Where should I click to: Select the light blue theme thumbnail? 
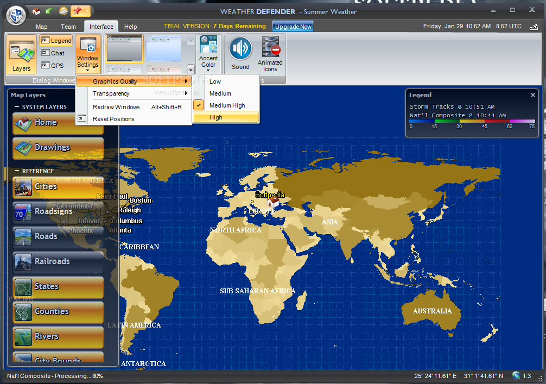click(164, 48)
